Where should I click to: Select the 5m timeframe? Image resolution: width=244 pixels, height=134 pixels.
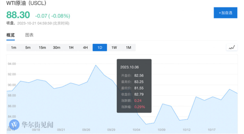click(28, 47)
